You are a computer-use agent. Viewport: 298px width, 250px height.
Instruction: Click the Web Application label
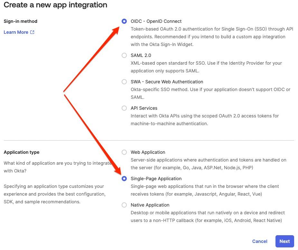148,152
